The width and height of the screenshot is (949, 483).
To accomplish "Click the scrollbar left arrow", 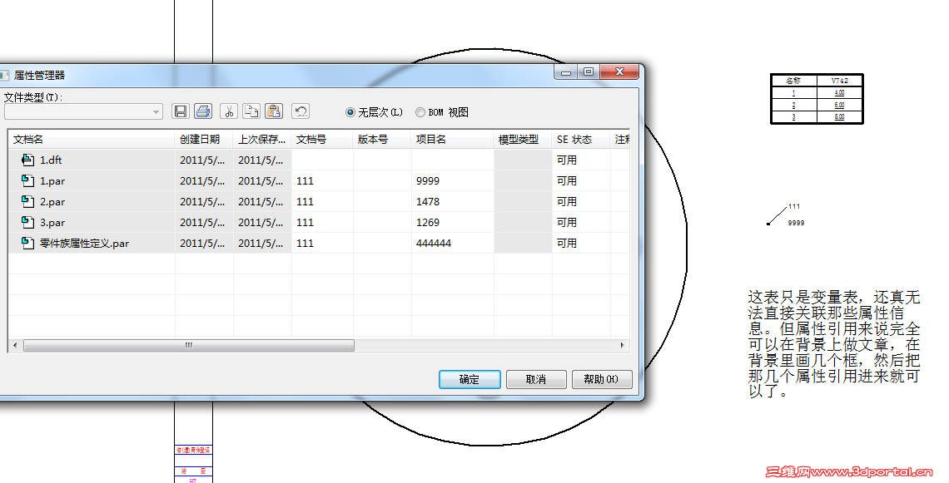I will [15, 345].
